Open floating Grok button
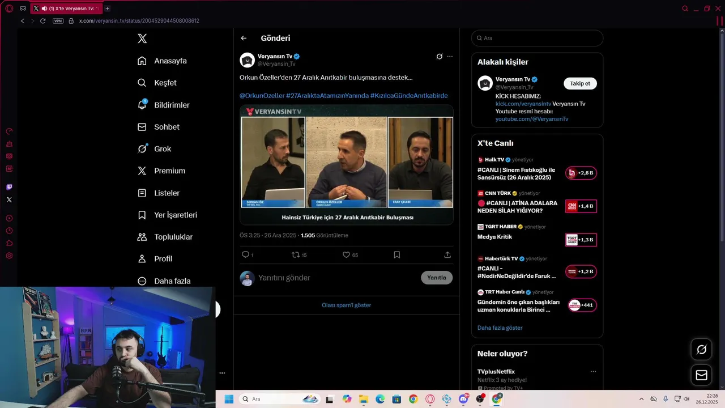The image size is (725, 408). coord(701,350)
